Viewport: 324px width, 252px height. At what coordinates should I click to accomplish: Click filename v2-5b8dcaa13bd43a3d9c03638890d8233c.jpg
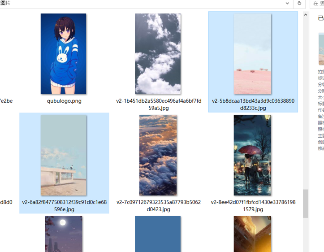pos(253,104)
